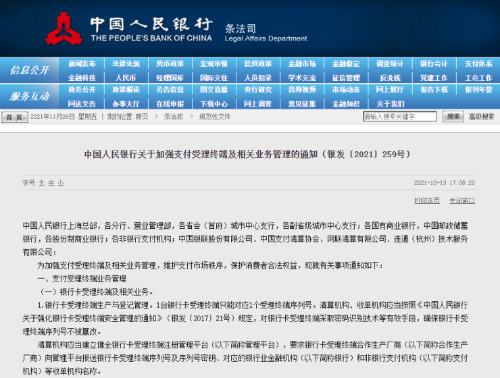The image size is (500, 378).
Task: Click the 信息公开 section header
Action: pyautogui.click(x=29, y=70)
